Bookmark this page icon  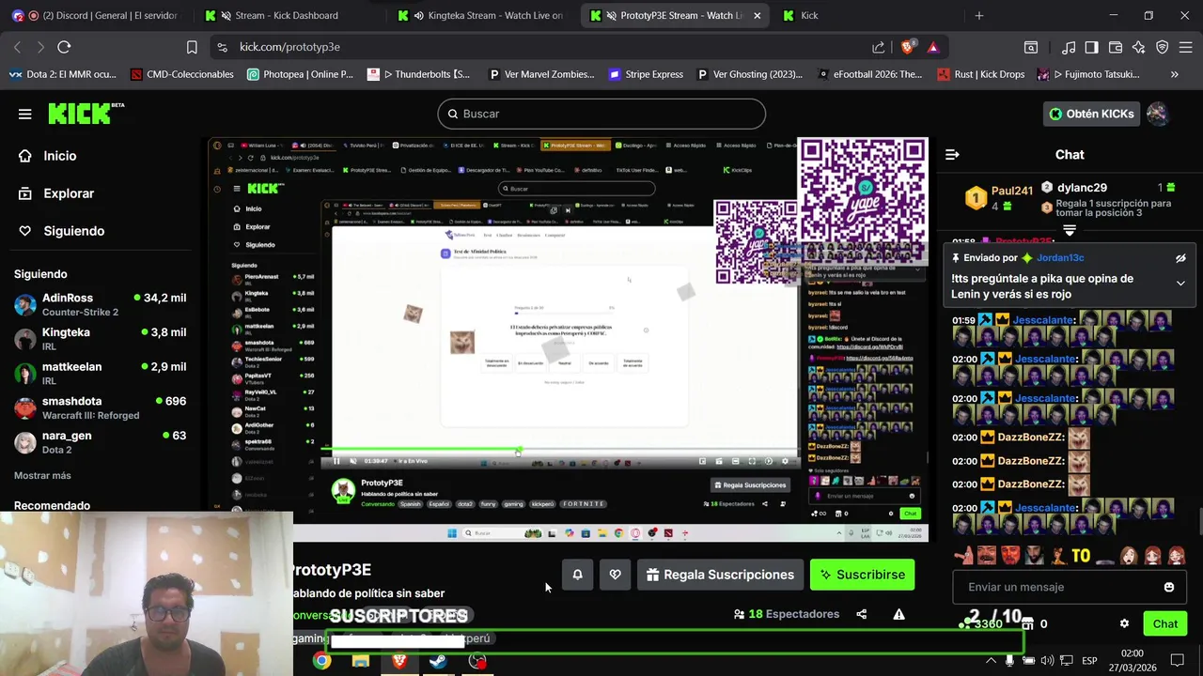coord(192,47)
